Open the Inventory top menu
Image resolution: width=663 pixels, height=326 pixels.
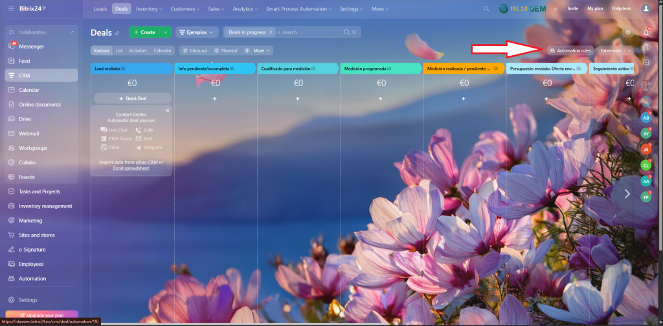[x=150, y=9]
